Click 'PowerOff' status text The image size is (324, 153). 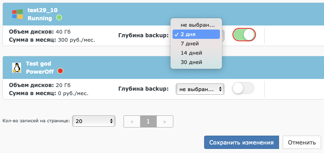(x=40, y=72)
